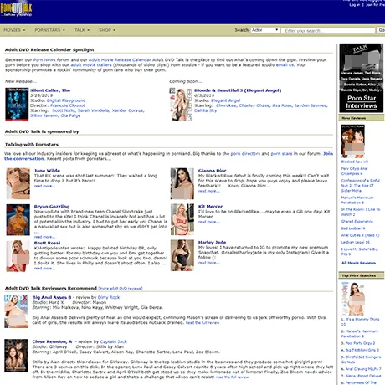Viewport: 385px width, 385px height.
Task: Open the Francois Clousot director link
Action: [x=68, y=105]
